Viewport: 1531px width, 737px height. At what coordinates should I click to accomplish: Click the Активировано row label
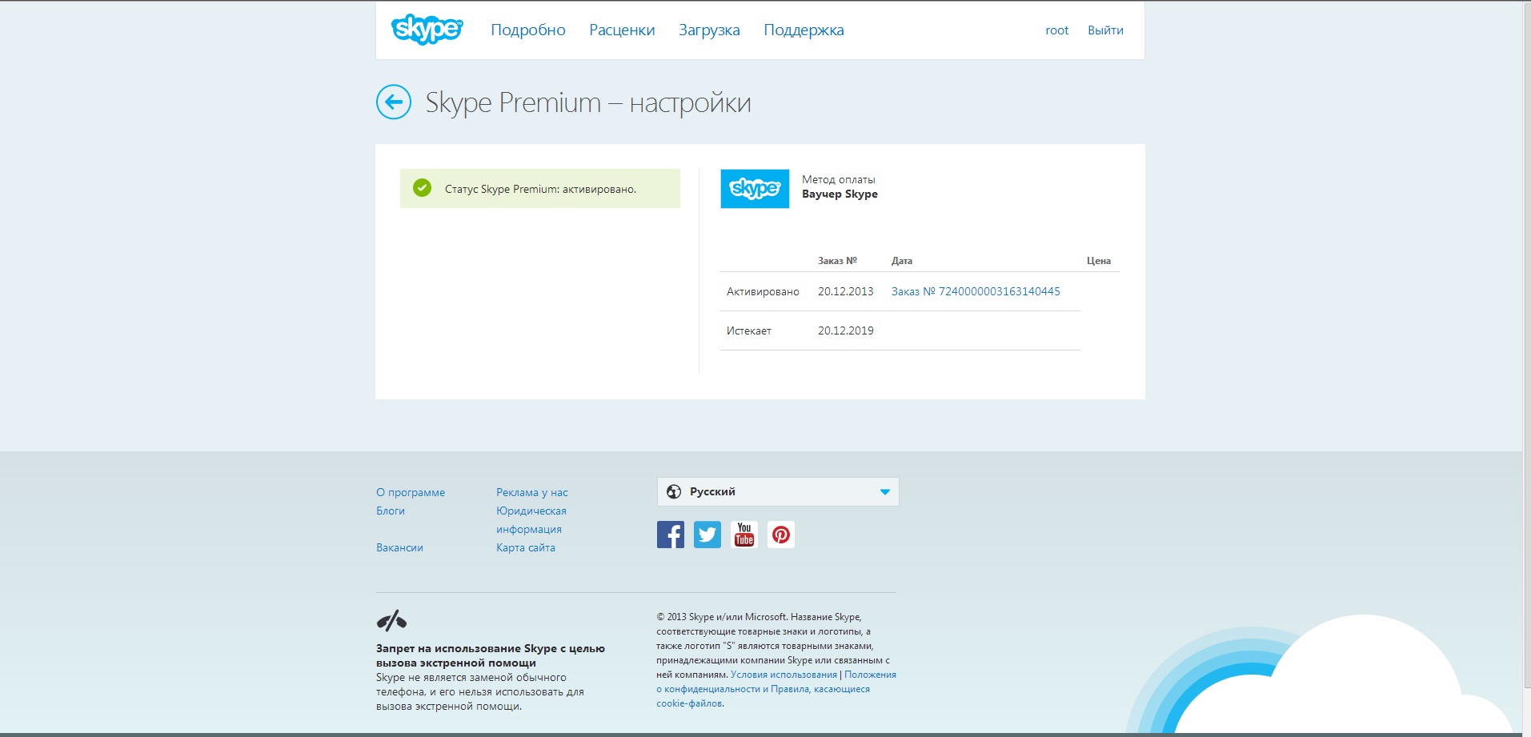[x=763, y=291]
